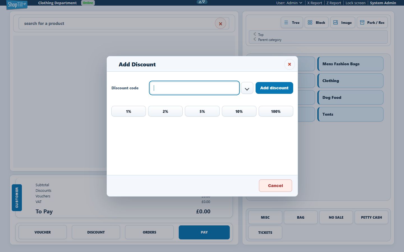Image resolution: width=404 pixels, height=252 pixels.
Task: Apply the 100% discount preset
Action: (x=276, y=111)
